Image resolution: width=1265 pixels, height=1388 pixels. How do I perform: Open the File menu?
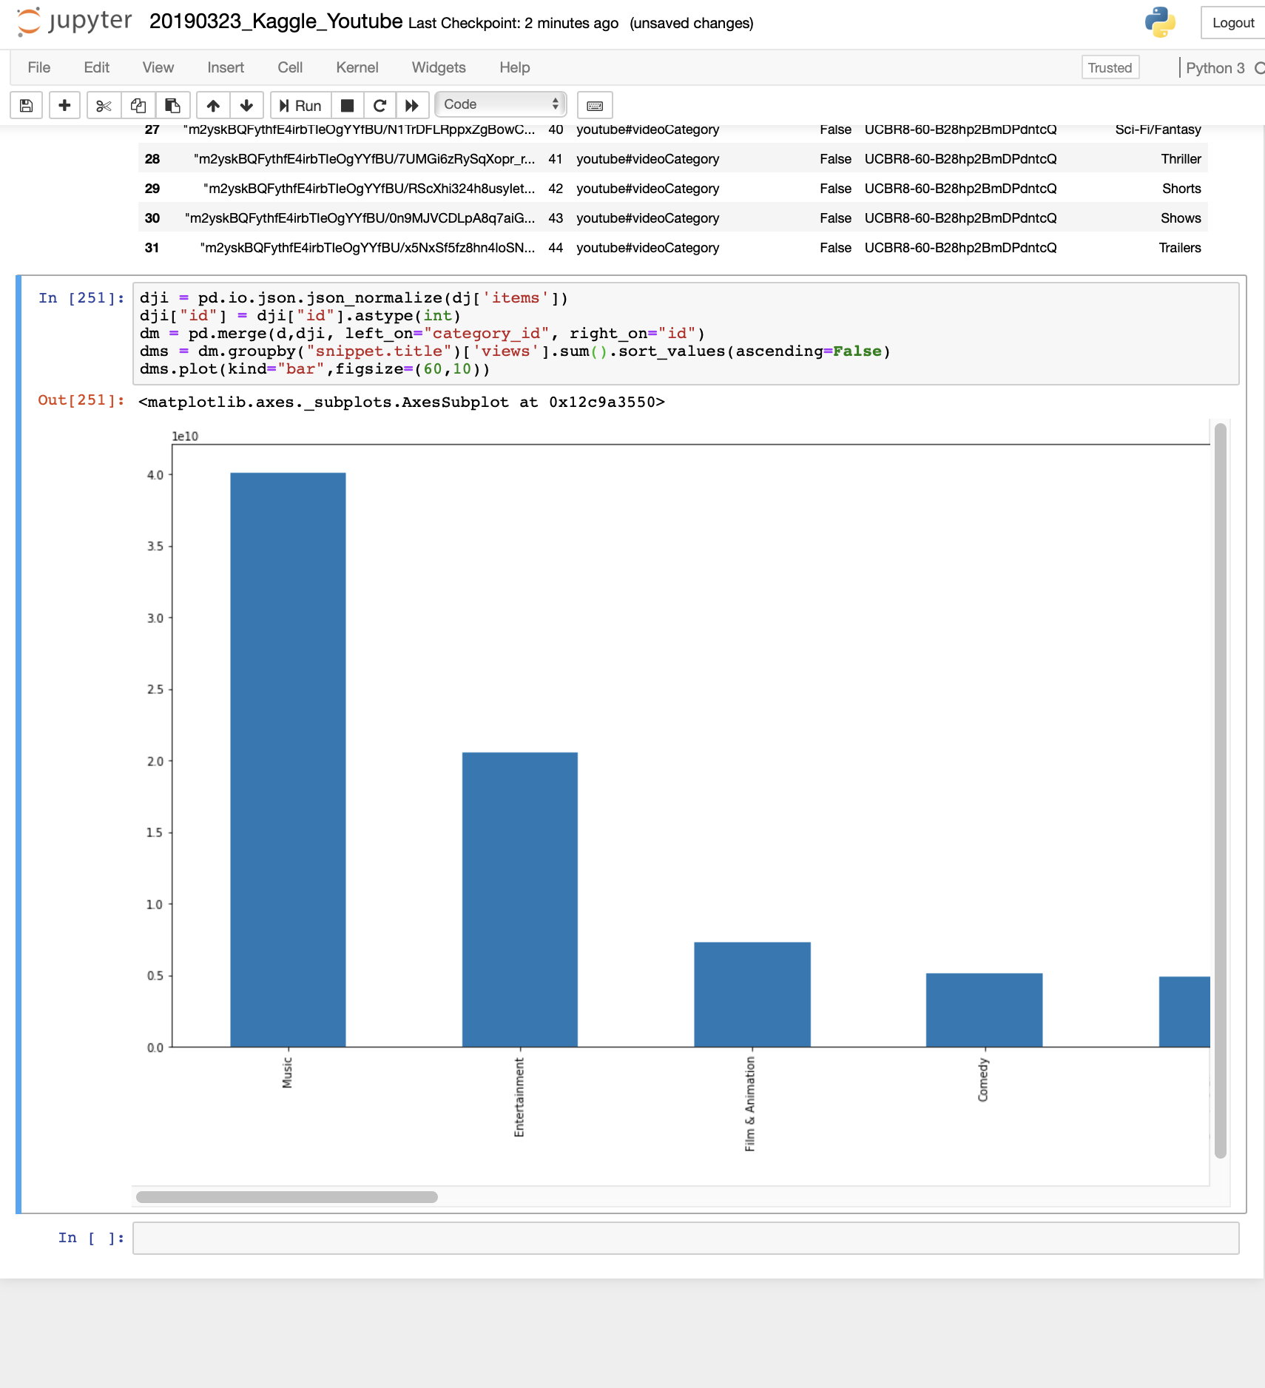pyautogui.click(x=38, y=67)
